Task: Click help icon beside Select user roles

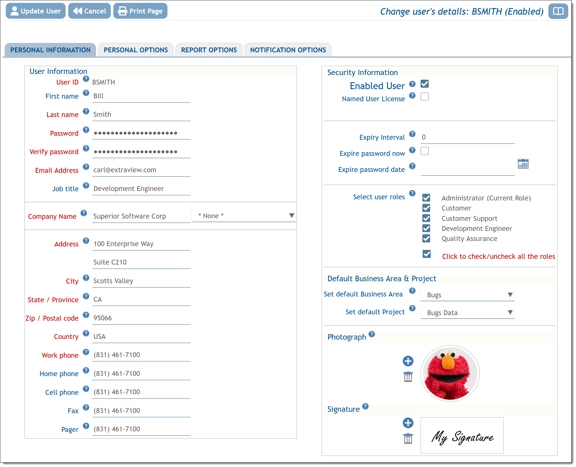Action: tap(412, 193)
